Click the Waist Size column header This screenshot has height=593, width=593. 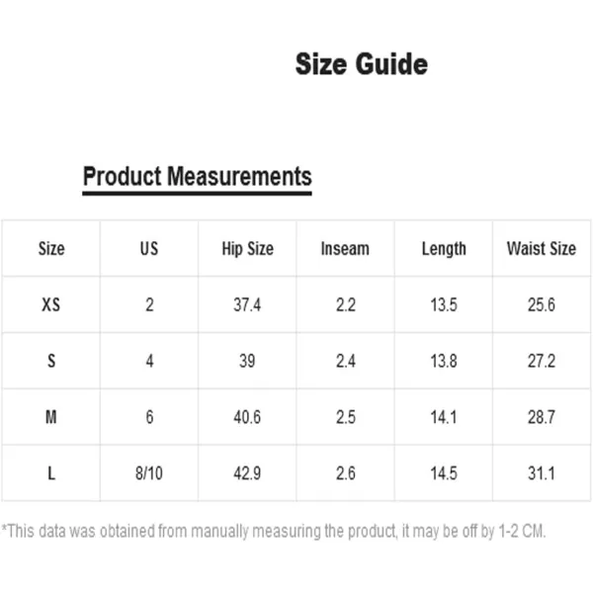point(542,248)
